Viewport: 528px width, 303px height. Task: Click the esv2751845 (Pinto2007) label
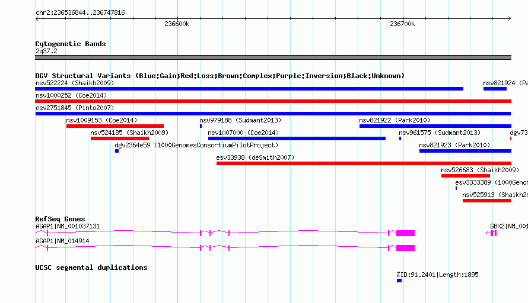click(x=75, y=108)
